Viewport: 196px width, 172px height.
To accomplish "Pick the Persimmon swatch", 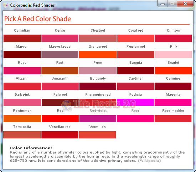I will click(x=22, y=119).
